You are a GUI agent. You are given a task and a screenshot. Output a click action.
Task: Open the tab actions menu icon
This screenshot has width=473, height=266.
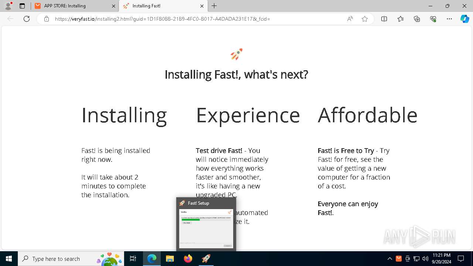click(x=22, y=6)
